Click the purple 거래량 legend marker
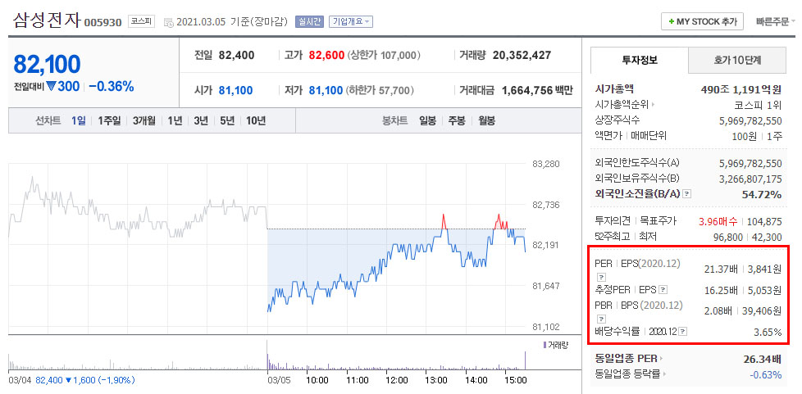 pyautogui.click(x=545, y=346)
